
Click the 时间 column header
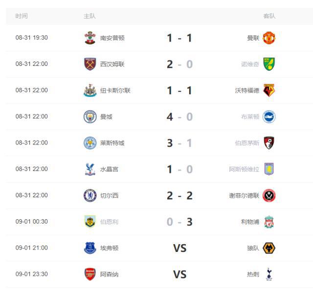(22, 16)
